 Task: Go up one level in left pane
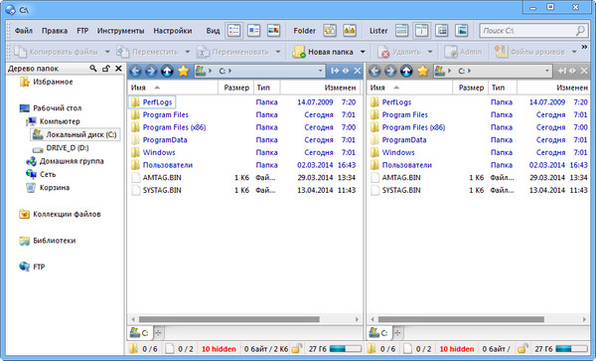[167, 71]
